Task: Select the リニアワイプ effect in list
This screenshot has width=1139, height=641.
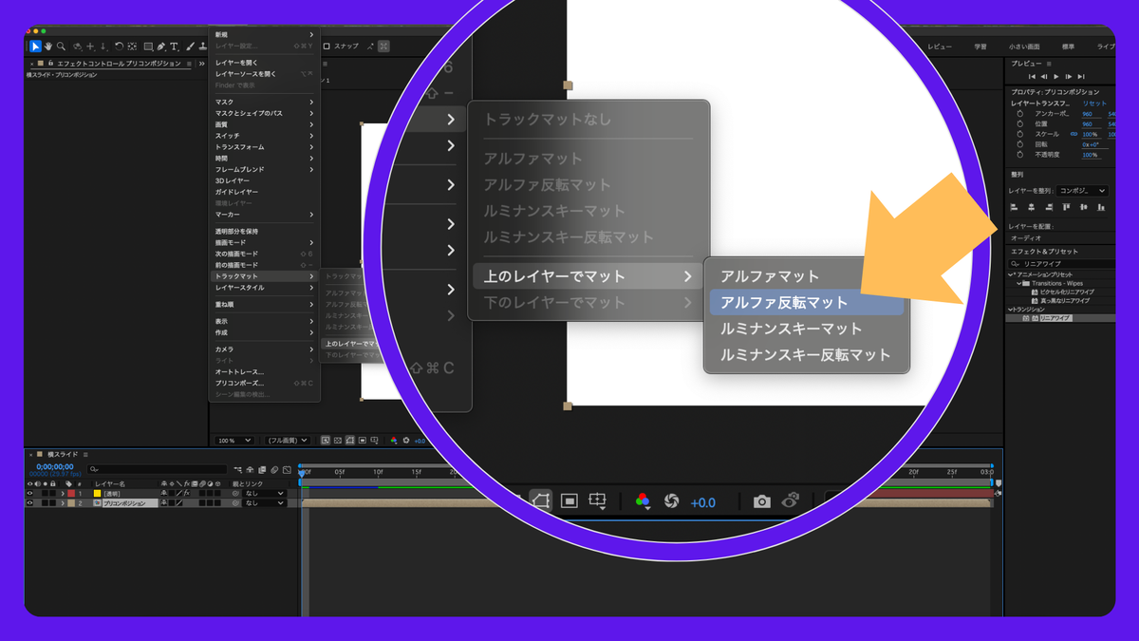Action: 1054,318
